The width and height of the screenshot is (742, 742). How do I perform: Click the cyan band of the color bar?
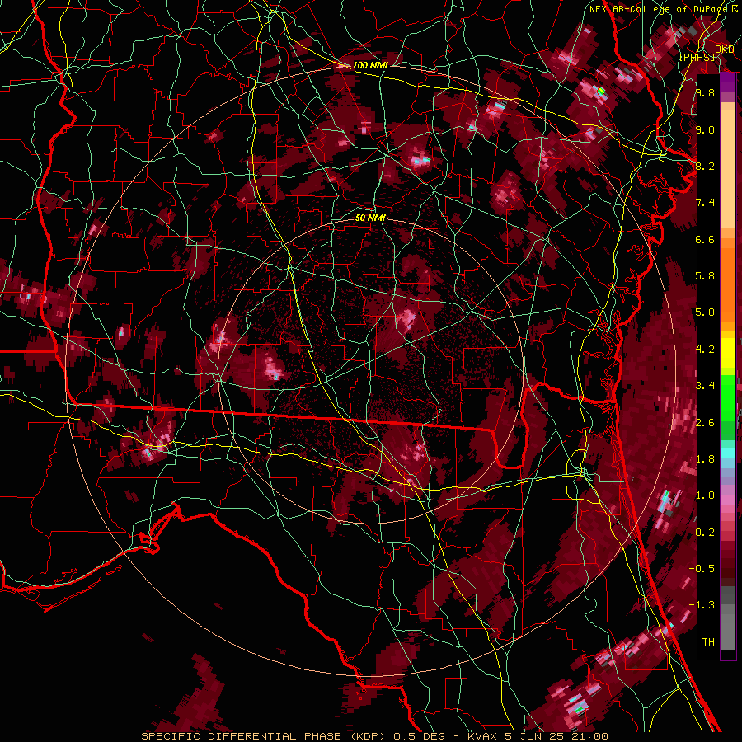pos(728,453)
